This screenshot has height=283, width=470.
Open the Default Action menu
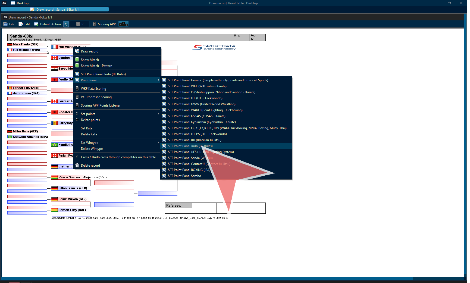click(x=48, y=24)
